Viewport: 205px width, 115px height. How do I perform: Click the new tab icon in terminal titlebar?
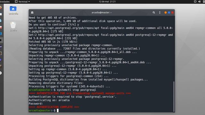[x=32, y=12]
